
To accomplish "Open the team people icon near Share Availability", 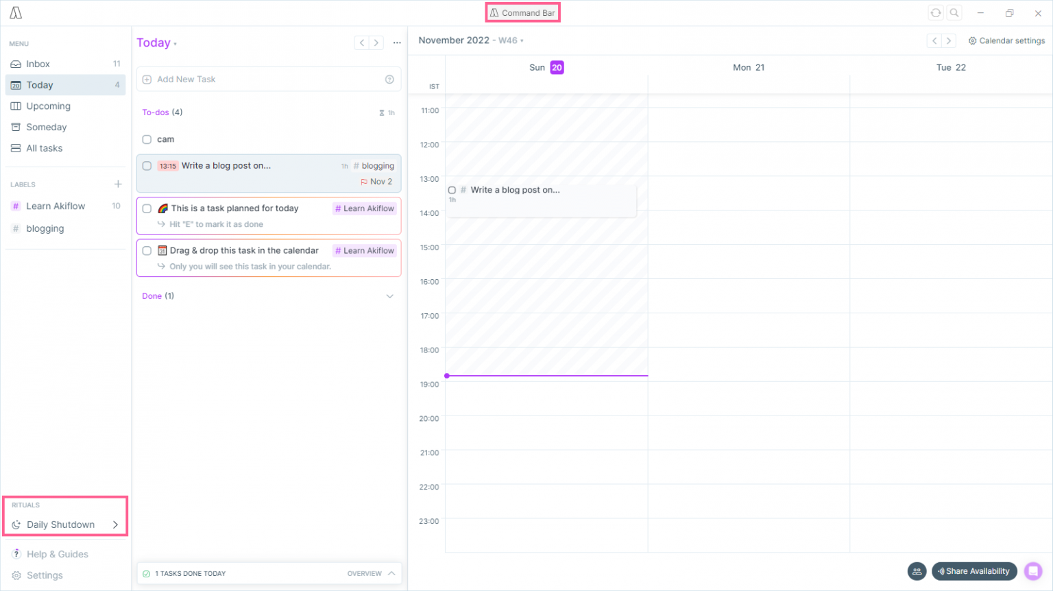I will [917, 571].
